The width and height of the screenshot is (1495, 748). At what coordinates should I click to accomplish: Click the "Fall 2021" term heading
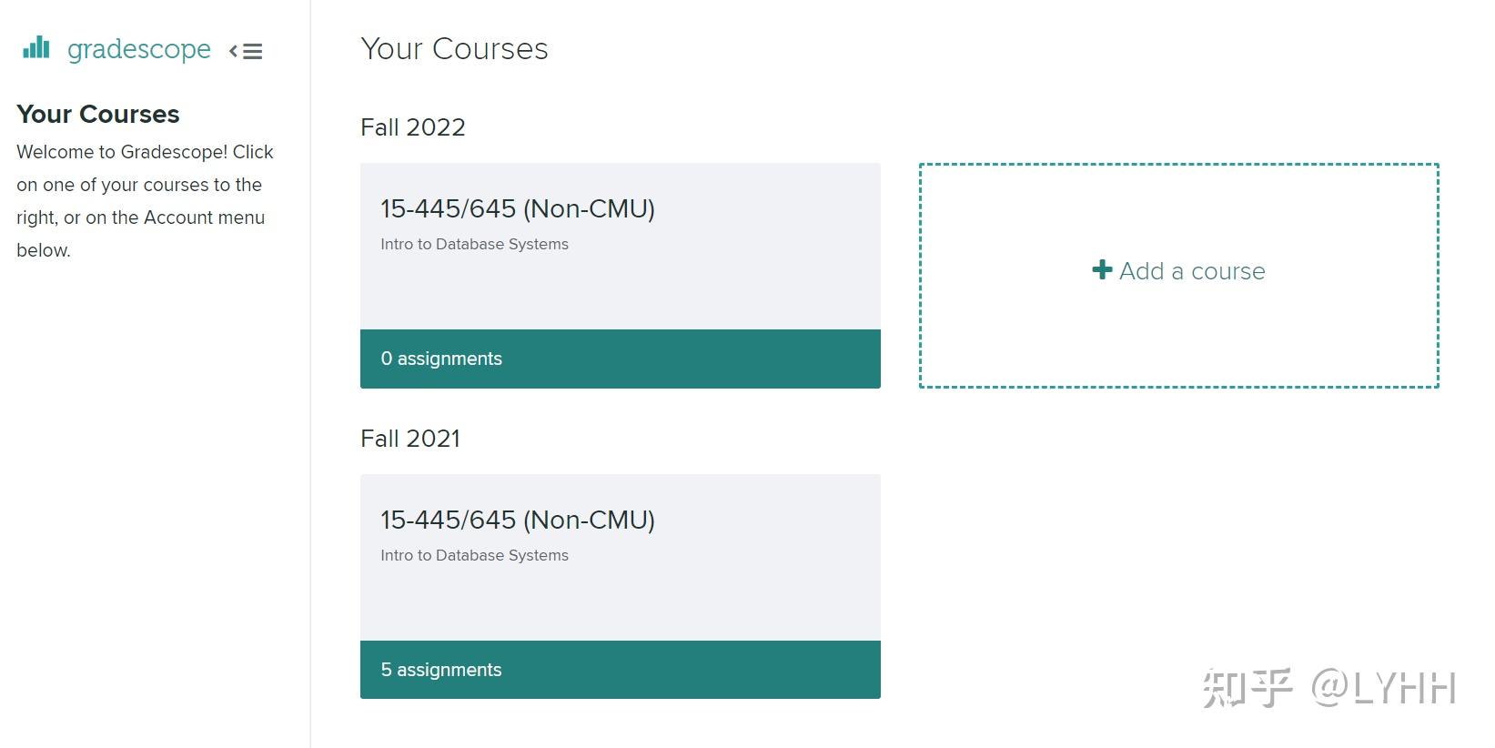point(409,439)
